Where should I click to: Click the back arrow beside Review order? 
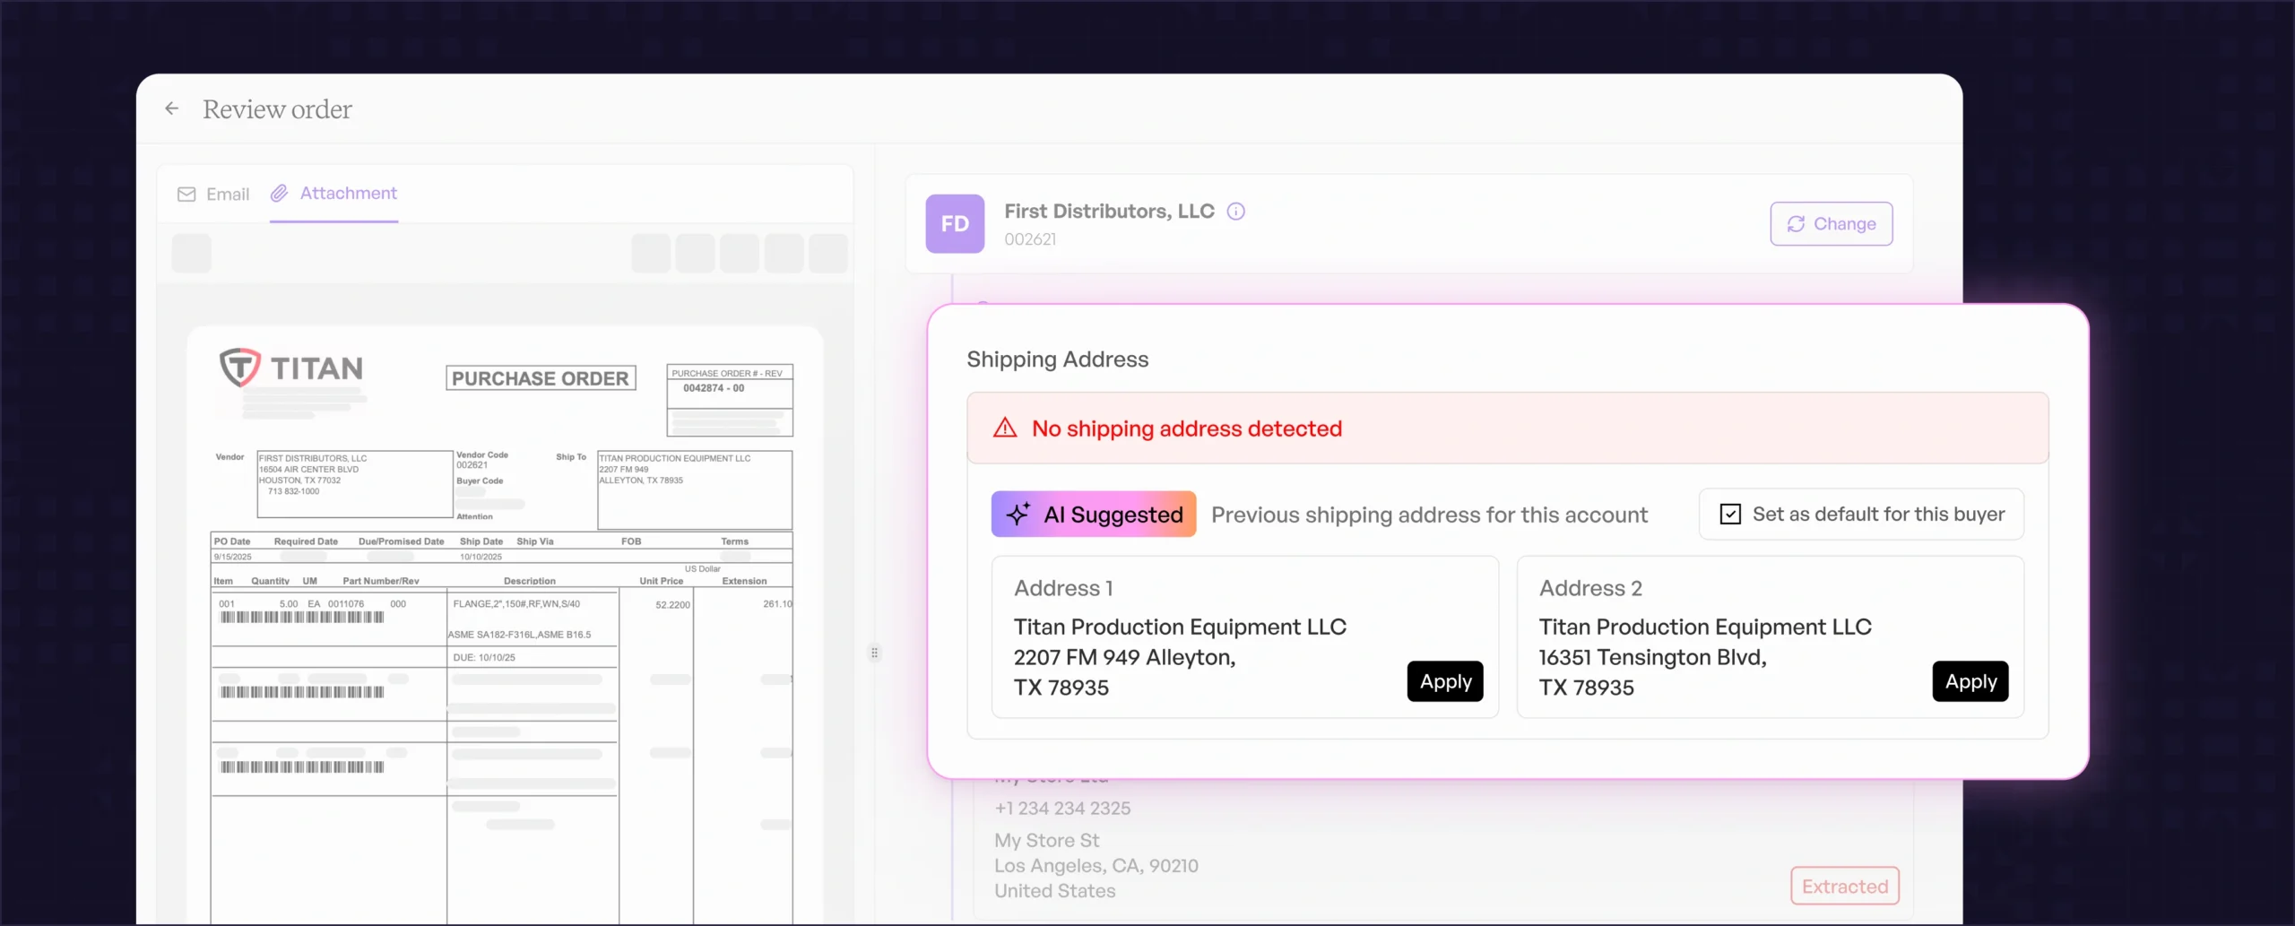[x=172, y=108]
